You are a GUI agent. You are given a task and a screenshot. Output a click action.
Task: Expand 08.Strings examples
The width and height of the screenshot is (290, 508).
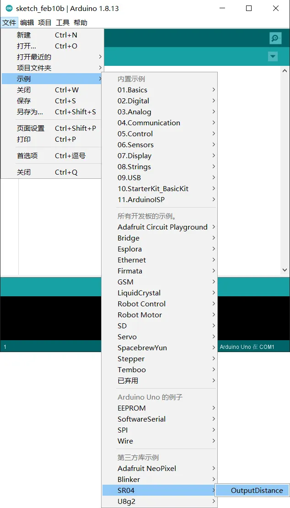[x=160, y=167]
